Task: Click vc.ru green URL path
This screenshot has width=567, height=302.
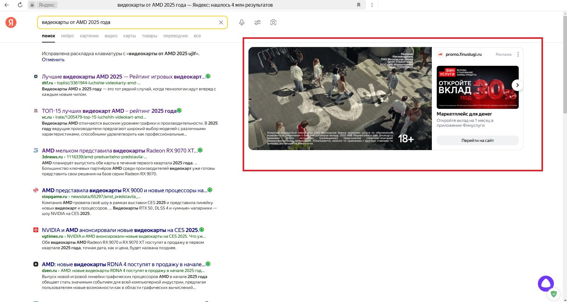Action: click(x=94, y=117)
